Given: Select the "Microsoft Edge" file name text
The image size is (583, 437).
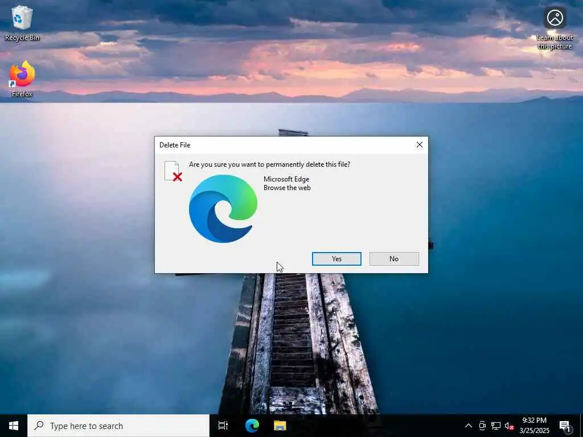Looking at the screenshot, I should [x=286, y=179].
